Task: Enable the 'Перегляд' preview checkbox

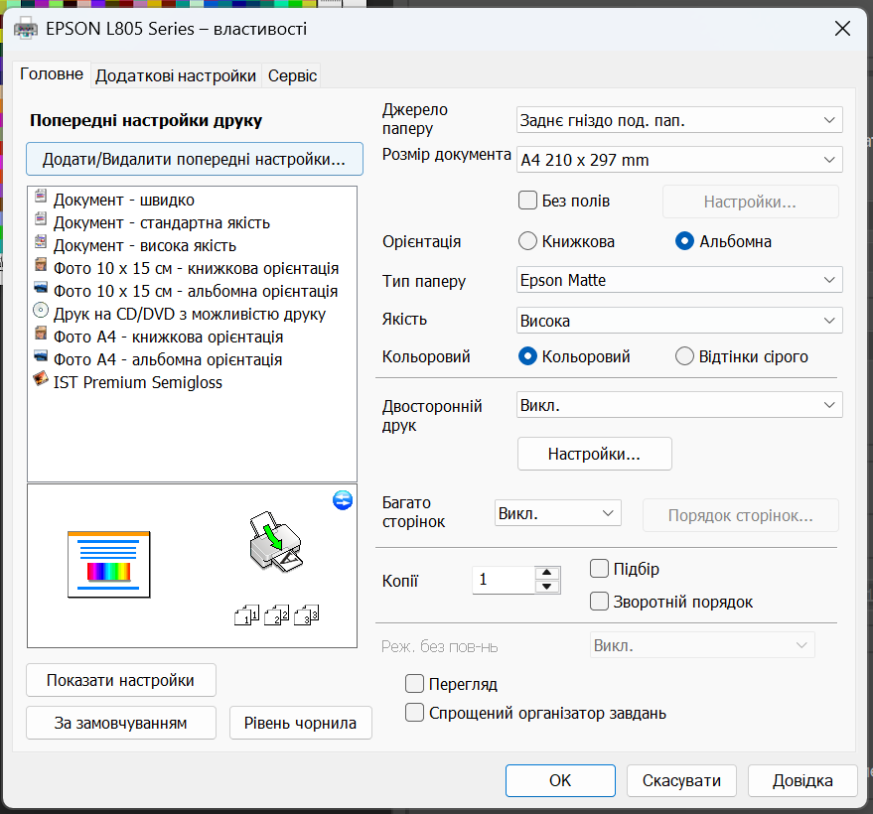Action: (414, 684)
